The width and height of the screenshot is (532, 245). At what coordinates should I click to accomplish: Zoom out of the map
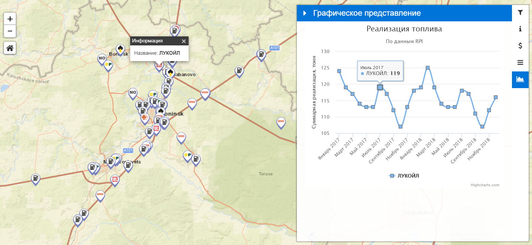10,31
